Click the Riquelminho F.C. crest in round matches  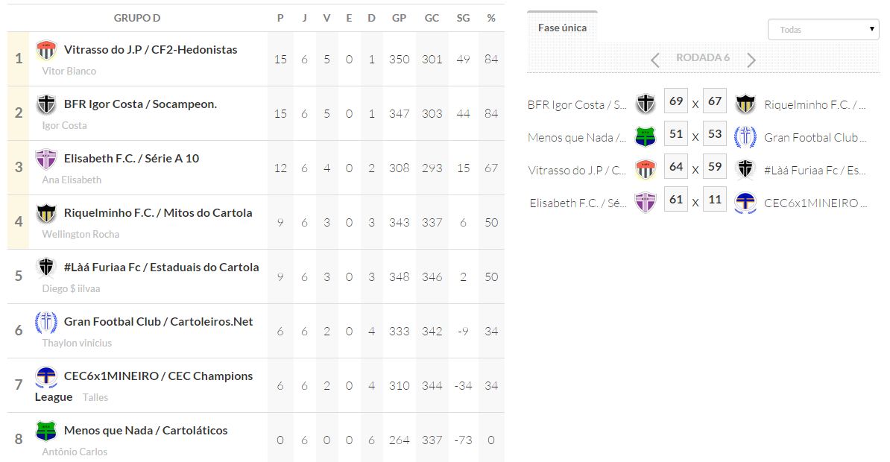point(745,104)
